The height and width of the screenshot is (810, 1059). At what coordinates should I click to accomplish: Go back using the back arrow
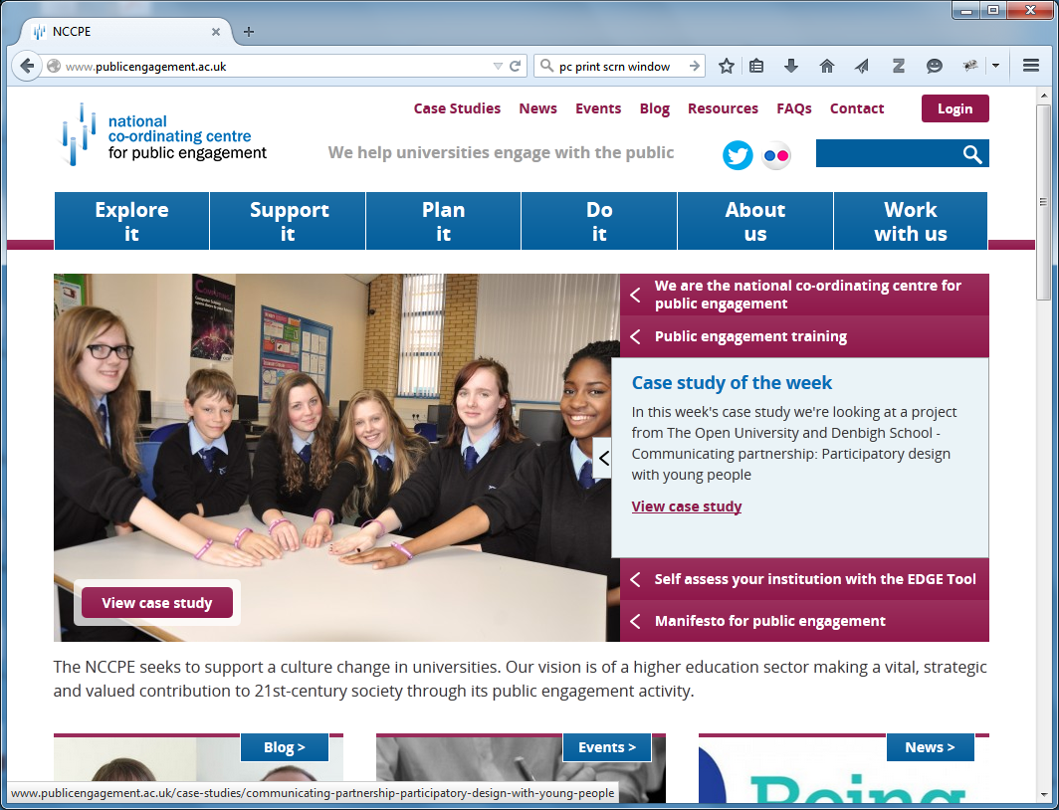(27, 66)
